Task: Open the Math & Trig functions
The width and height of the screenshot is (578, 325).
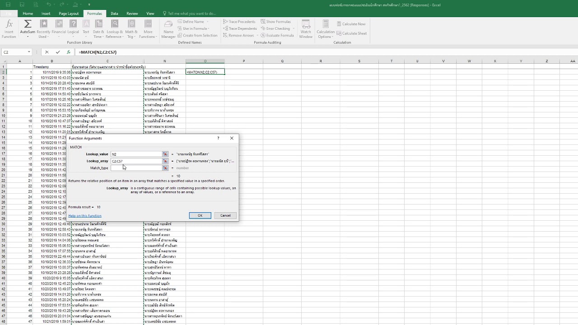Action: click(131, 29)
